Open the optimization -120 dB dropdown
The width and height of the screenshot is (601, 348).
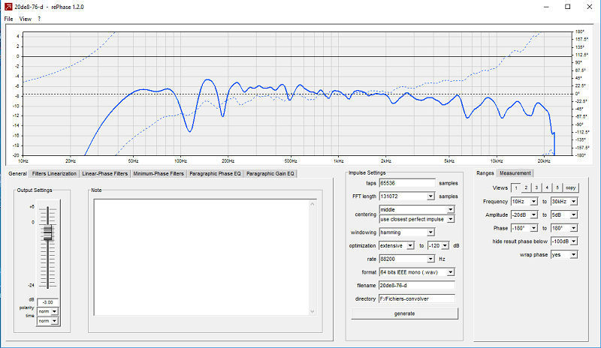[x=438, y=245]
